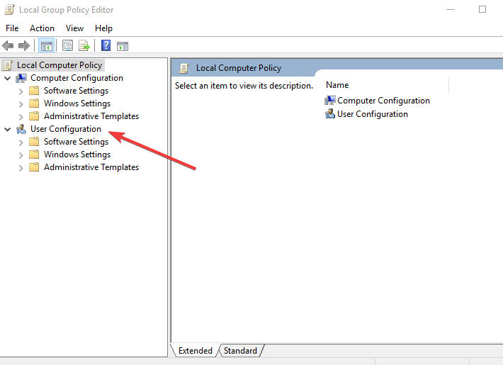
Task: Click the Computer Configuration icon in the right pane list
Action: 329,101
